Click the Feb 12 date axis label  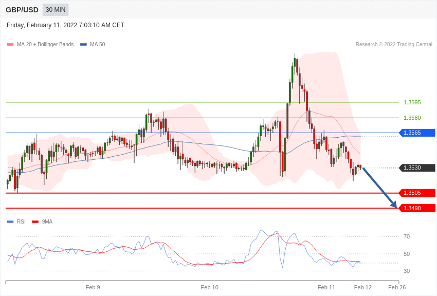pyautogui.click(x=363, y=287)
